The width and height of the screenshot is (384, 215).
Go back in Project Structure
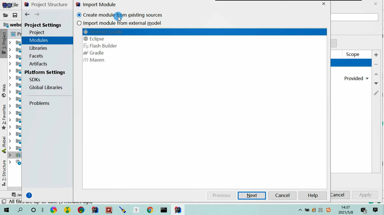coord(27,14)
